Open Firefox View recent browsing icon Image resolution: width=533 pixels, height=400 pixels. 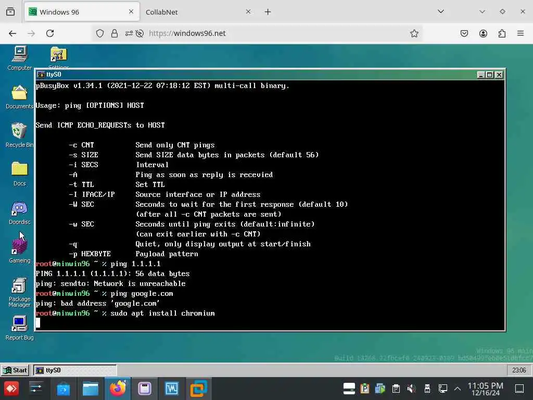click(10, 12)
